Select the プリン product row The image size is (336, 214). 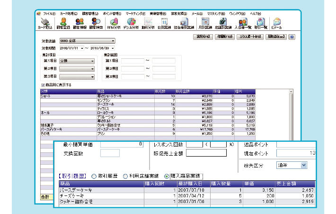[x=148, y=134]
